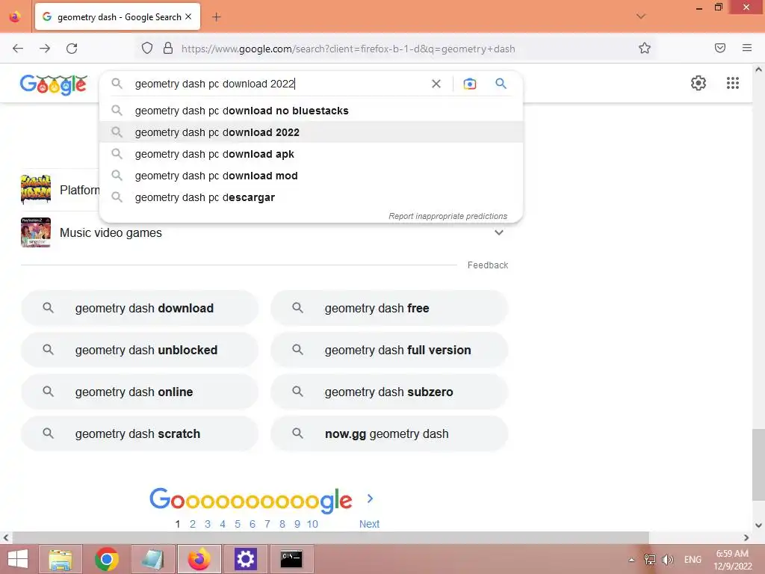Image resolution: width=765 pixels, height=574 pixels.
Task: Go to results page 3
Action: click(208, 524)
